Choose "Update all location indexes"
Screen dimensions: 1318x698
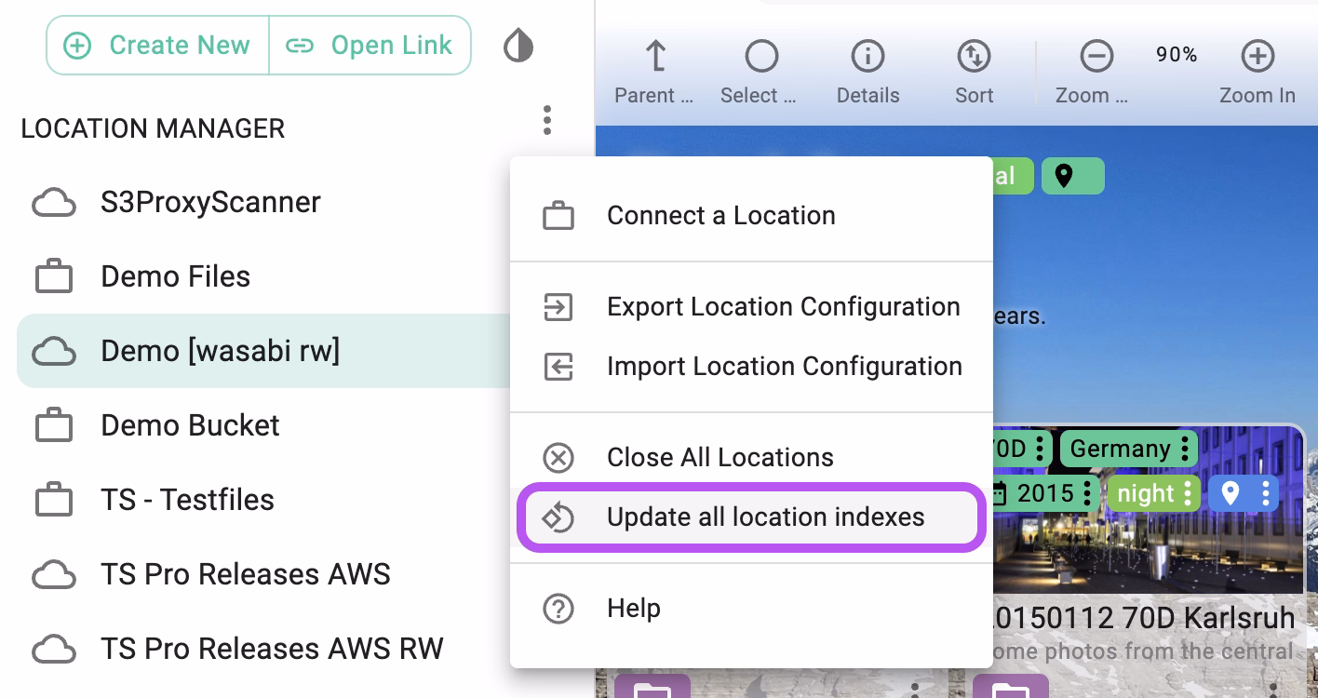pos(765,517)
